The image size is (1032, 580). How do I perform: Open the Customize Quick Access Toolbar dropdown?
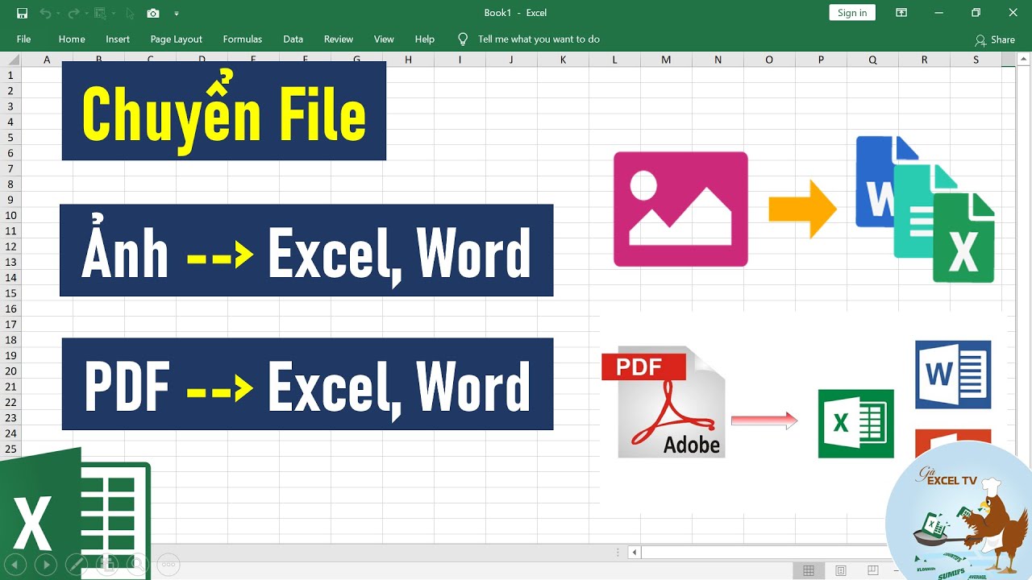click(177, 14)
